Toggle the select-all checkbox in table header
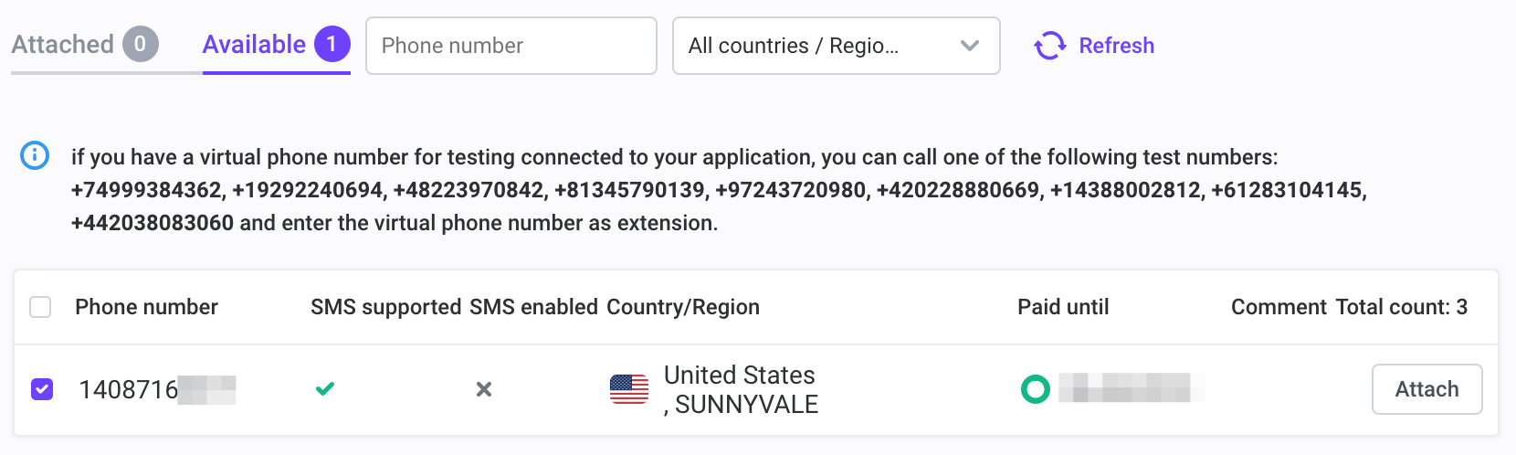Image resolution: width=1516 pixels, height=455 pixels. click(x=40, y=307)
